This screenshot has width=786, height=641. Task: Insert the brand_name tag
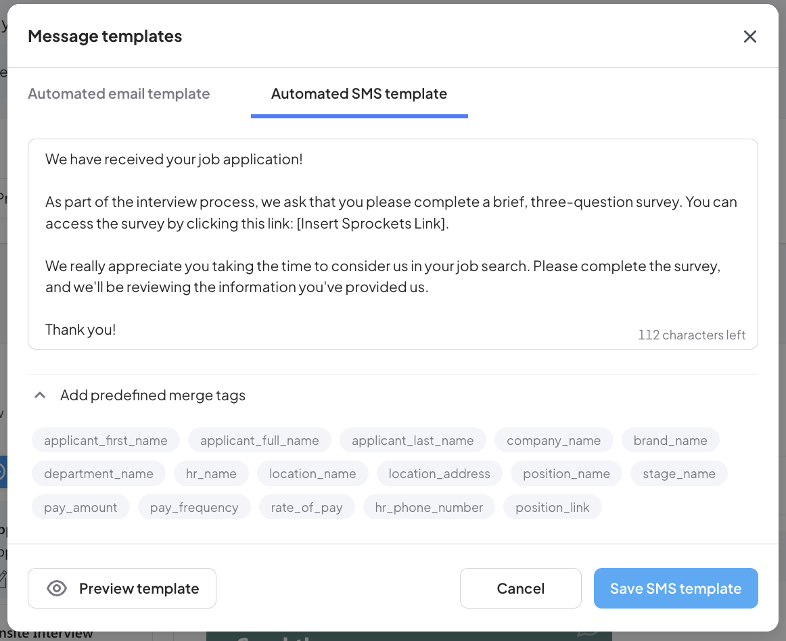(670, 440)
